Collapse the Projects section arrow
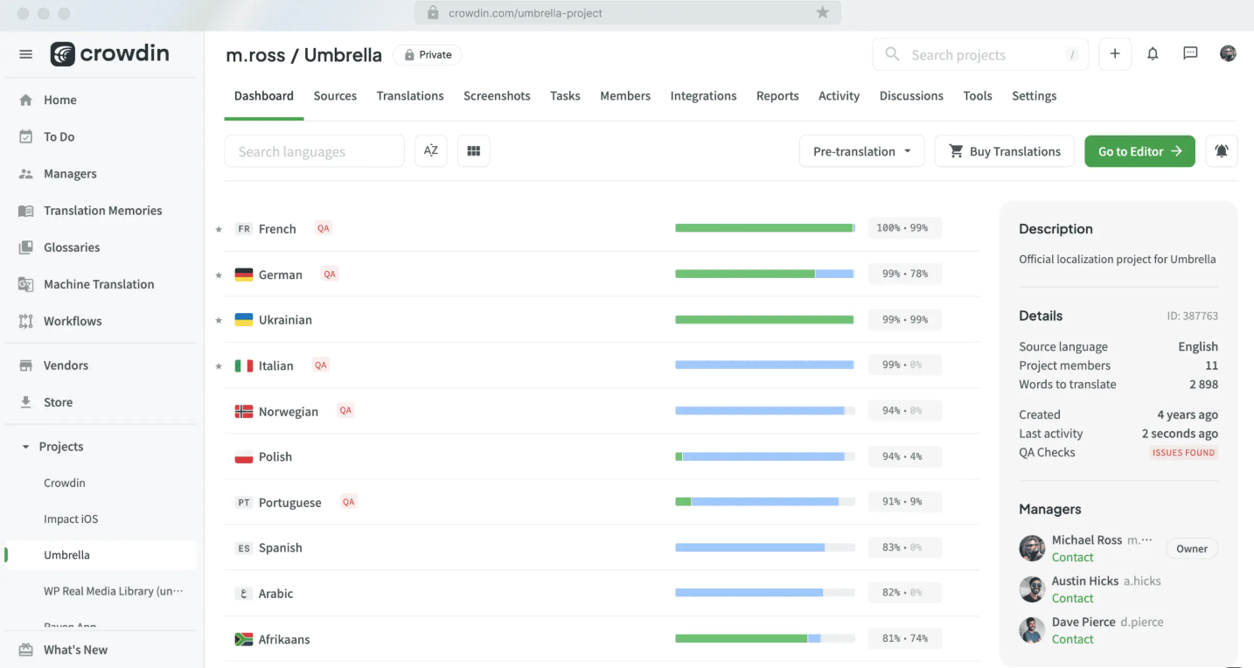Viewport: 1254px width, 668px height. click(25, 447)
